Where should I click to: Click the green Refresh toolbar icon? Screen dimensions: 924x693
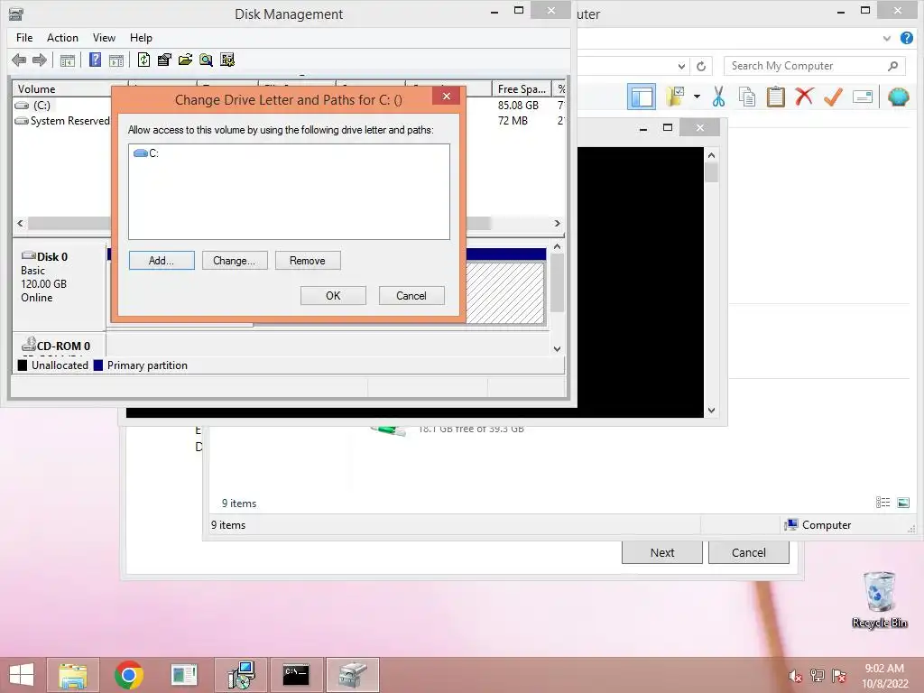pos(143,60)
